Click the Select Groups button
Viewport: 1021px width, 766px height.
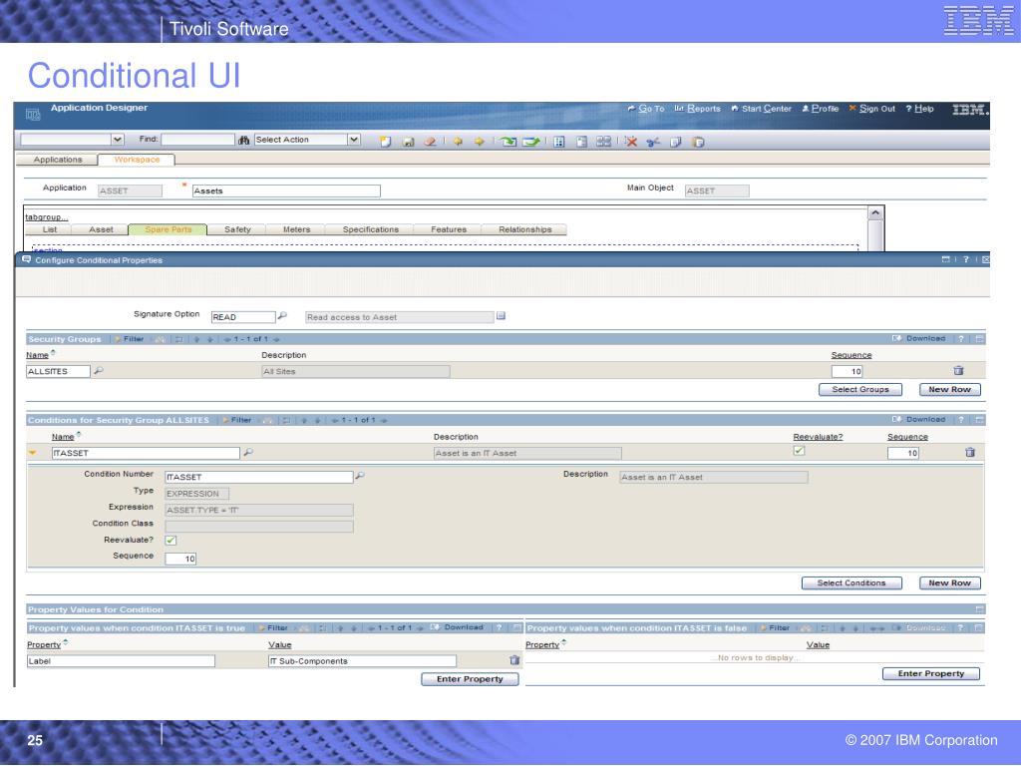(x=860, y=390)
